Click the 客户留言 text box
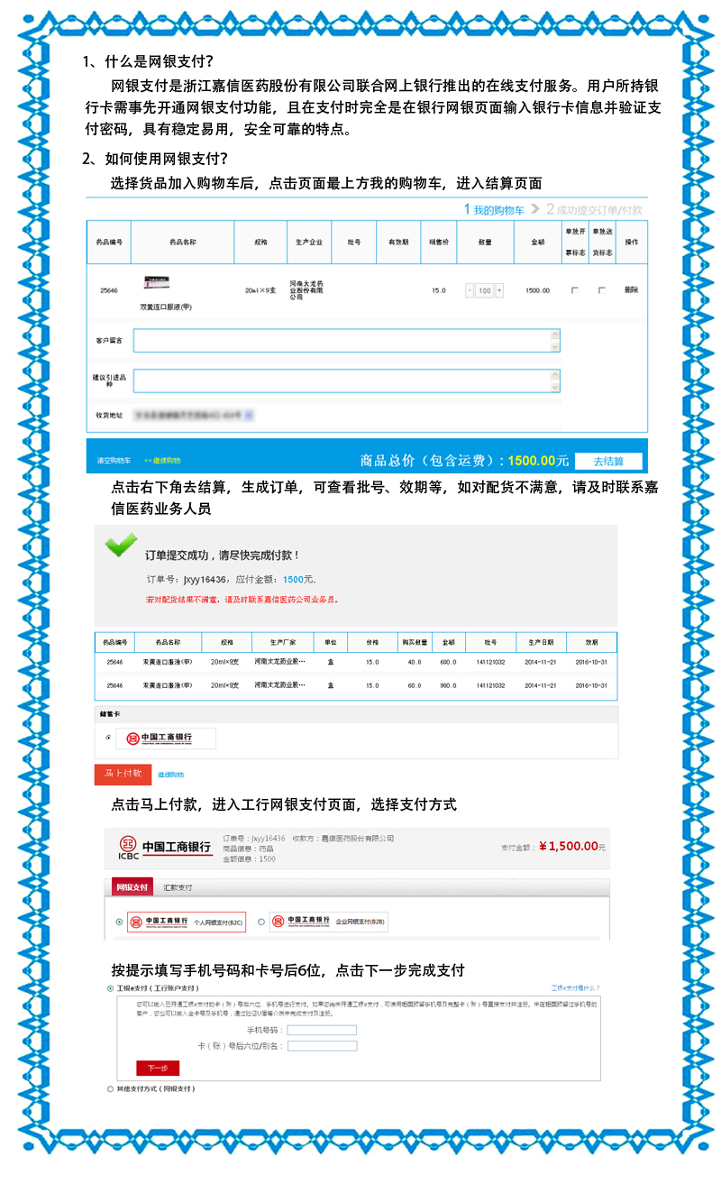The image size is (721, 1184). click(x=347, y=341)
